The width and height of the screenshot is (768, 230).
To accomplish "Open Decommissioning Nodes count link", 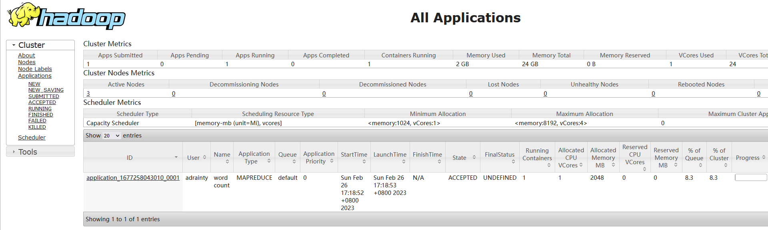I will tap(174, 94).
